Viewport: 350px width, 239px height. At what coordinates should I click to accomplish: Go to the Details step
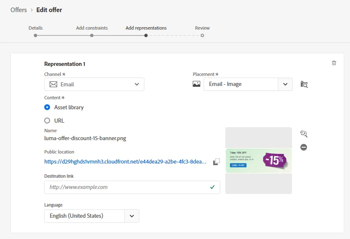pyautogui.click(x=35, y=28)
